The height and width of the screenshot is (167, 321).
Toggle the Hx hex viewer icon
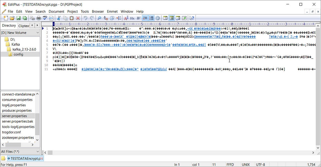tap(132, 18)
